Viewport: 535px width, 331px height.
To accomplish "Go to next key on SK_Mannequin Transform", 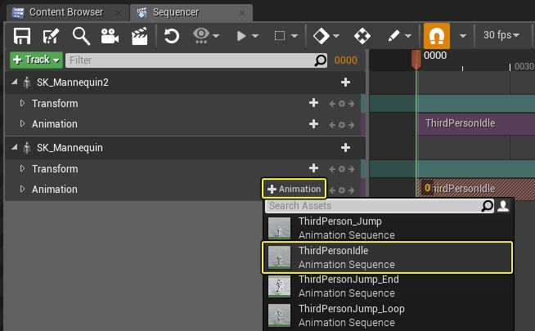I will pyautogui.click(x=351, y=169).
